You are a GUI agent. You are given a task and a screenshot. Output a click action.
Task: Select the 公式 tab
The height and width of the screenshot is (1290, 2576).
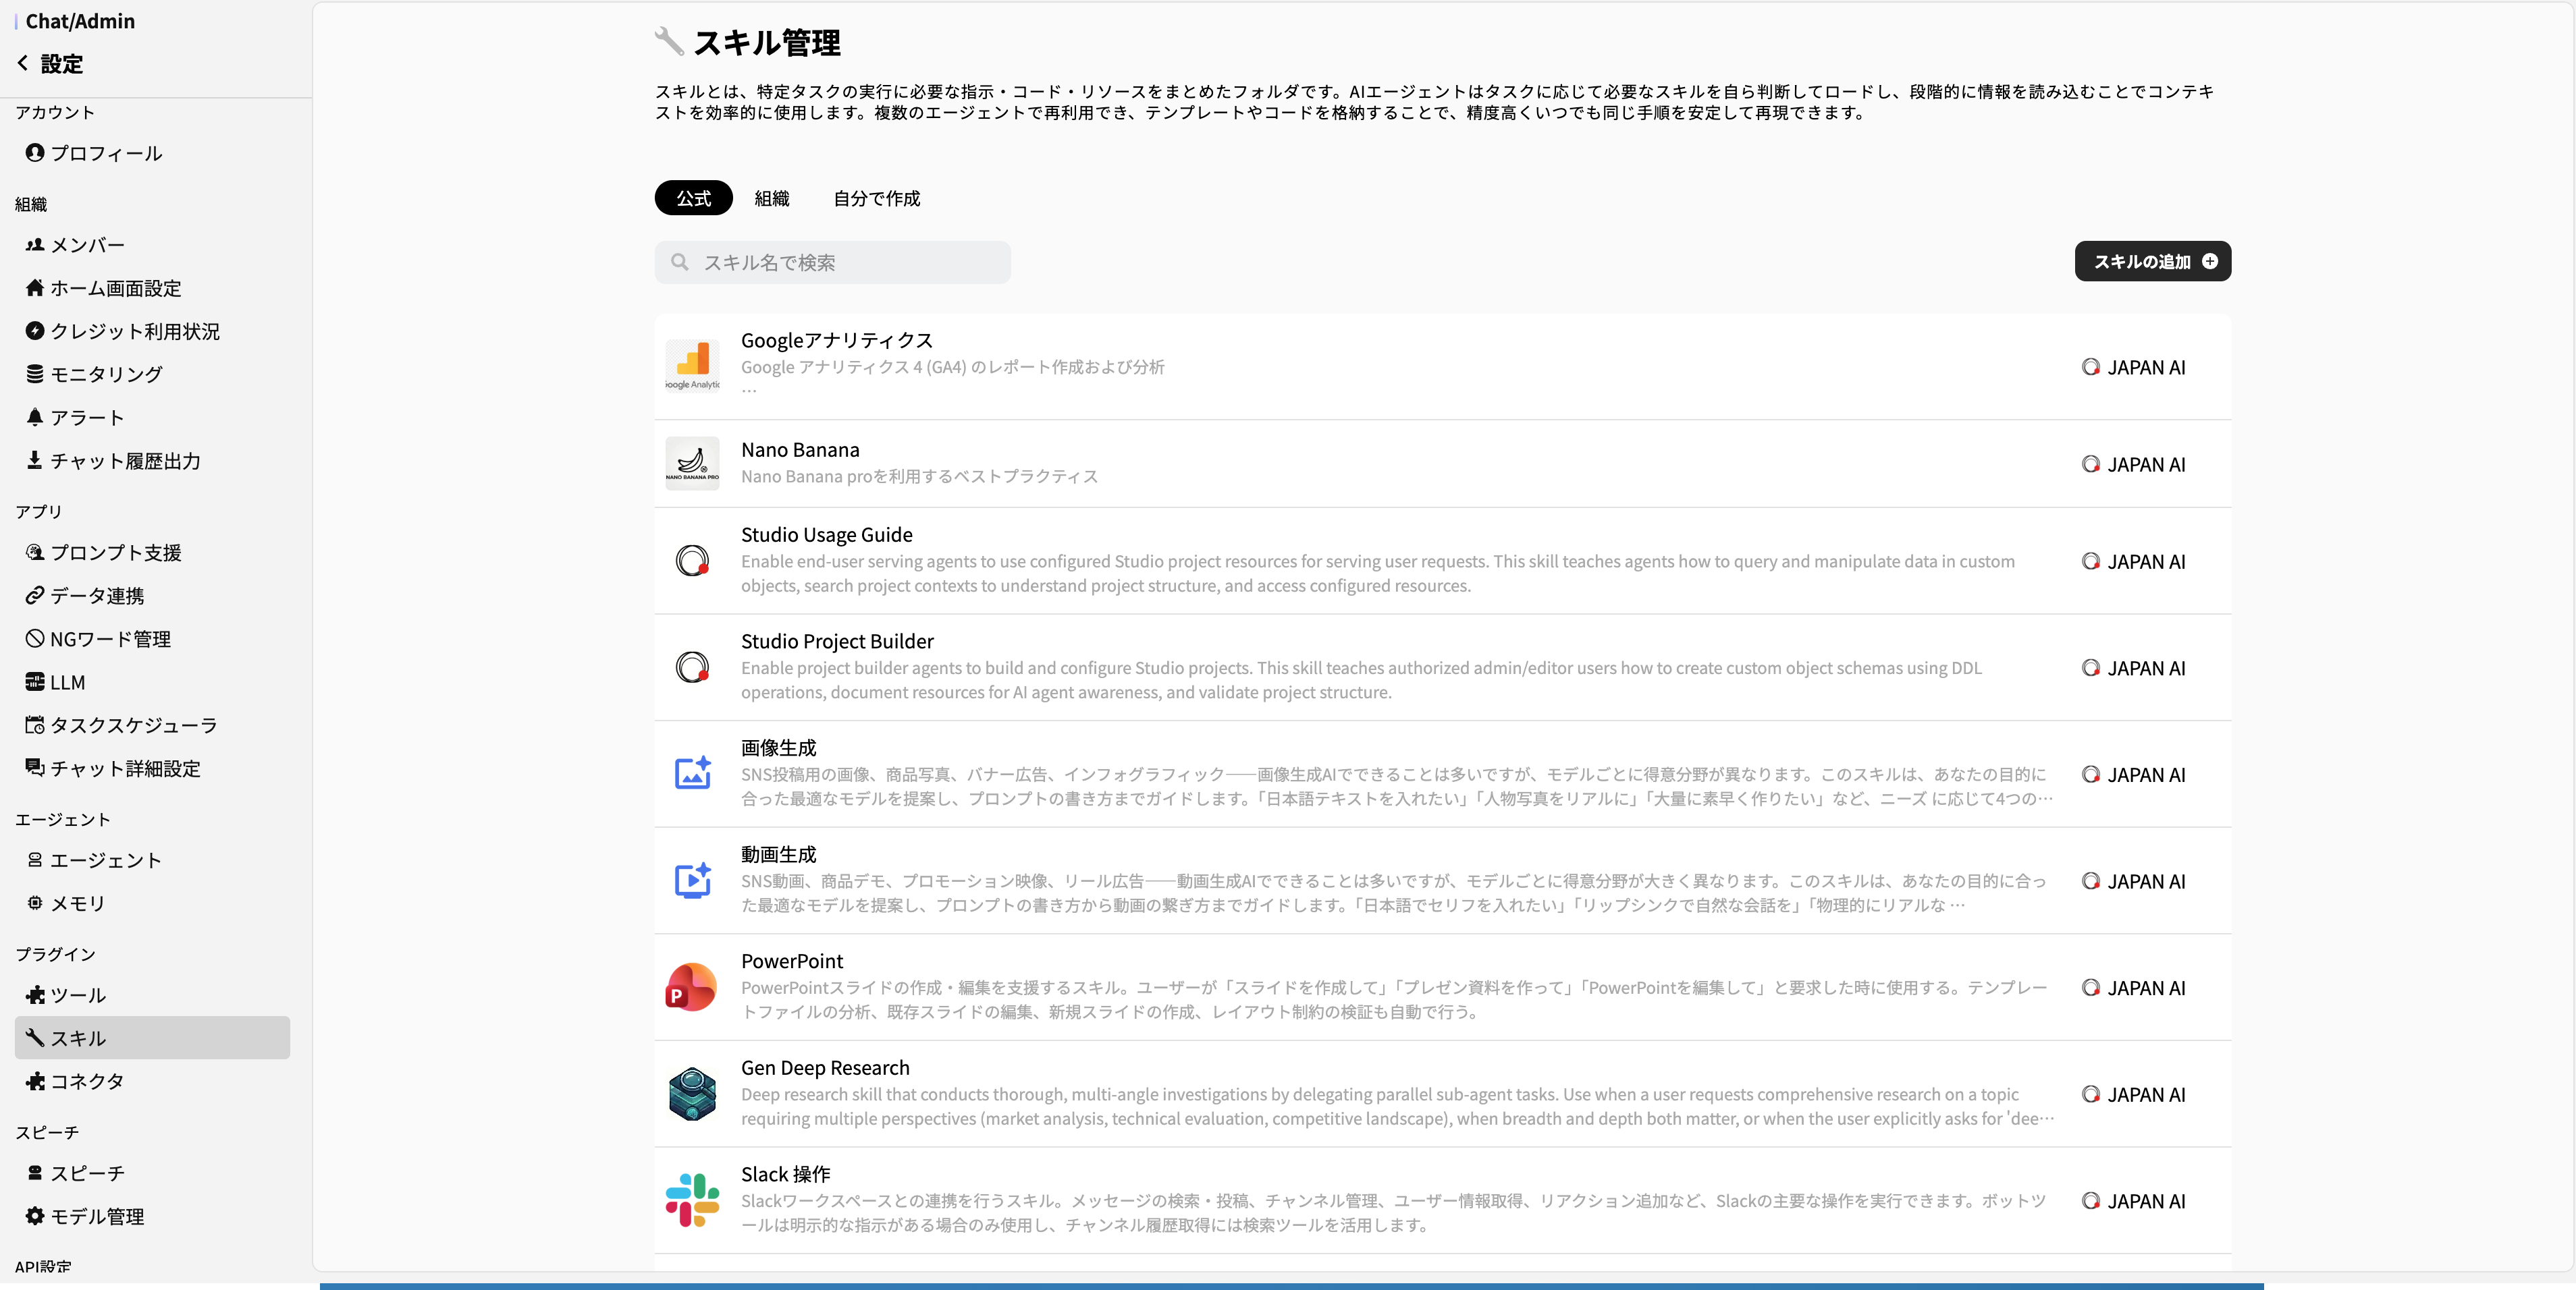point(693,198)
